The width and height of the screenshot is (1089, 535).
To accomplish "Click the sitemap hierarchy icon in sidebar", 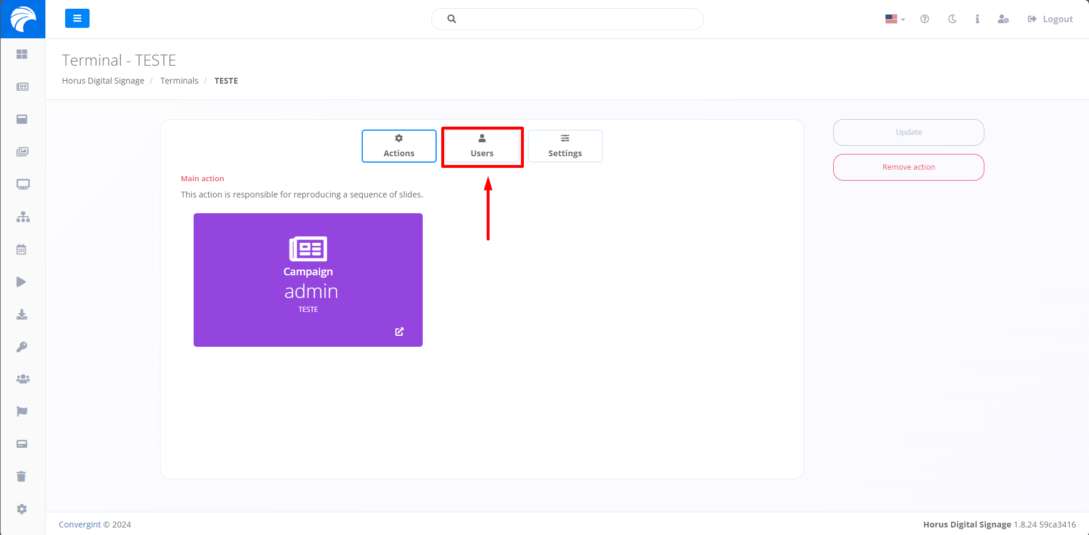I will click(23, 217).
